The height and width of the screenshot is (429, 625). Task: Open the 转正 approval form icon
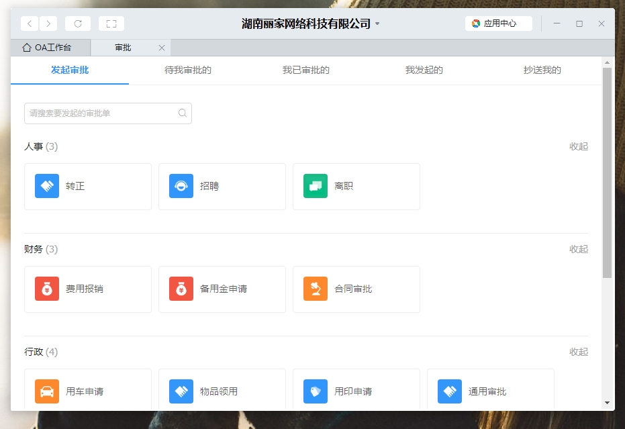[47, 186]
